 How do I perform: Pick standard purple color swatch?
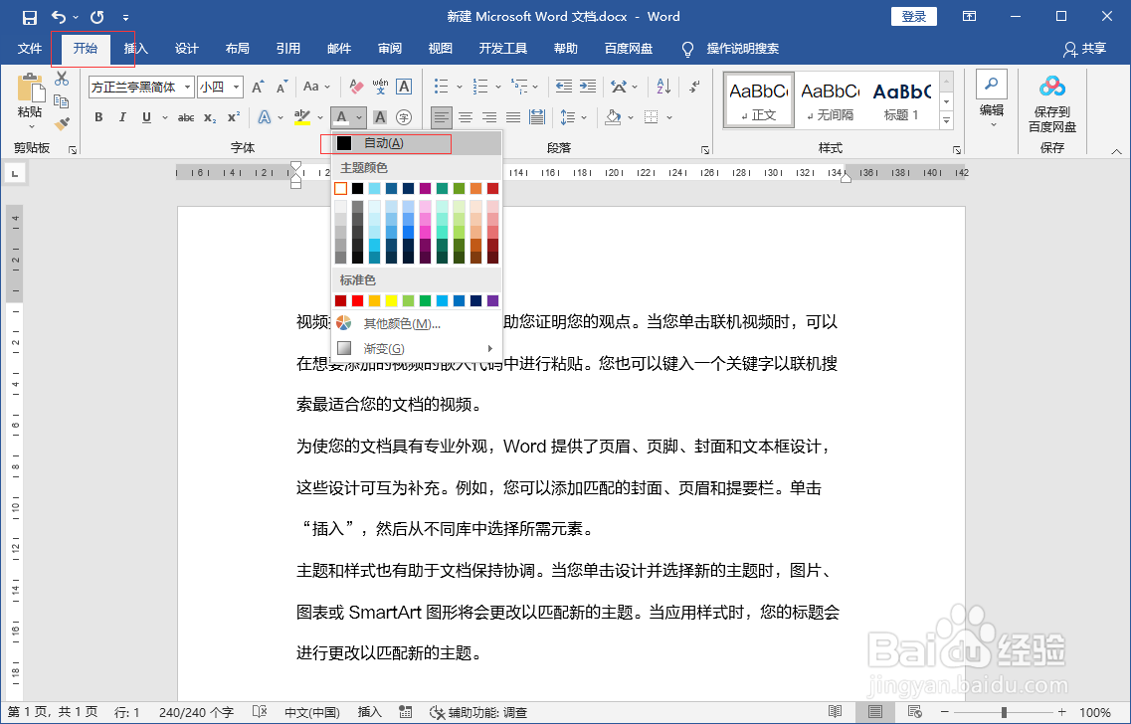[492, 300]
